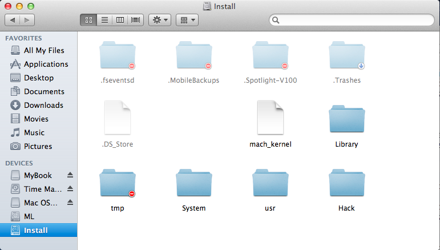
Task: Click the Library name label
Action: pyautogui.click(x=346, y=144)
